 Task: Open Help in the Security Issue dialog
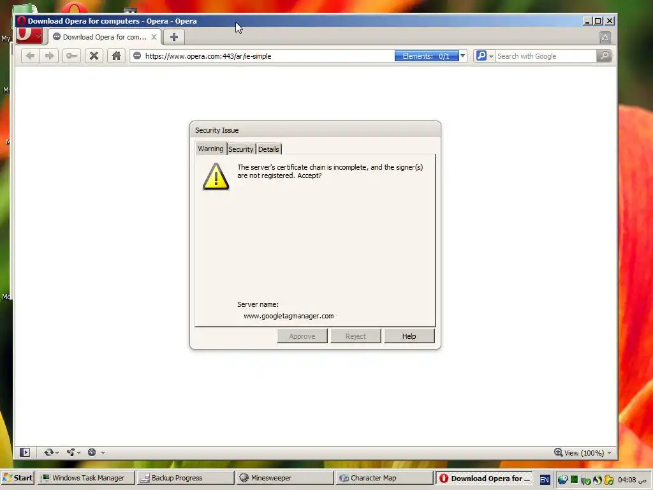[x=409, y=336]
